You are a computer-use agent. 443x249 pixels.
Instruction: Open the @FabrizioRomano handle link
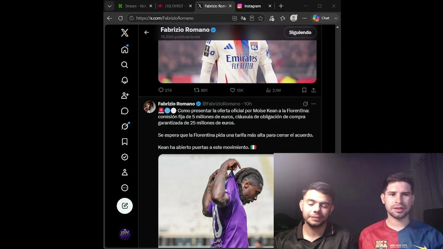click(221, 104)
